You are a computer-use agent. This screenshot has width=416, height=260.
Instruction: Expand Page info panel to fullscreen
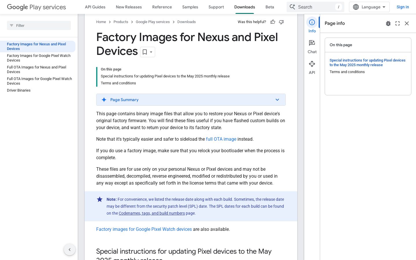[398, 23]
